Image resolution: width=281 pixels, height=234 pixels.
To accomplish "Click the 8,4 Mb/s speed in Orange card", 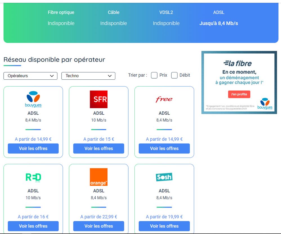I will (x=98, y=198).
